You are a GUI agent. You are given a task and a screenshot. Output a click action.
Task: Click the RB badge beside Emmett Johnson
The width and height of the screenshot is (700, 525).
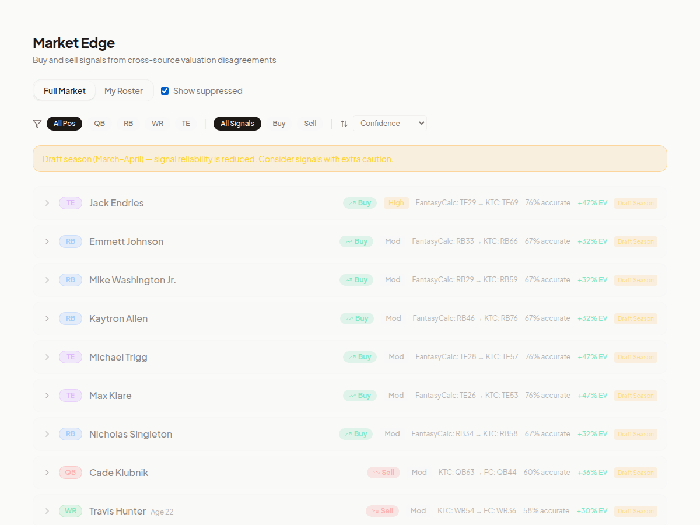click(70, 241)
